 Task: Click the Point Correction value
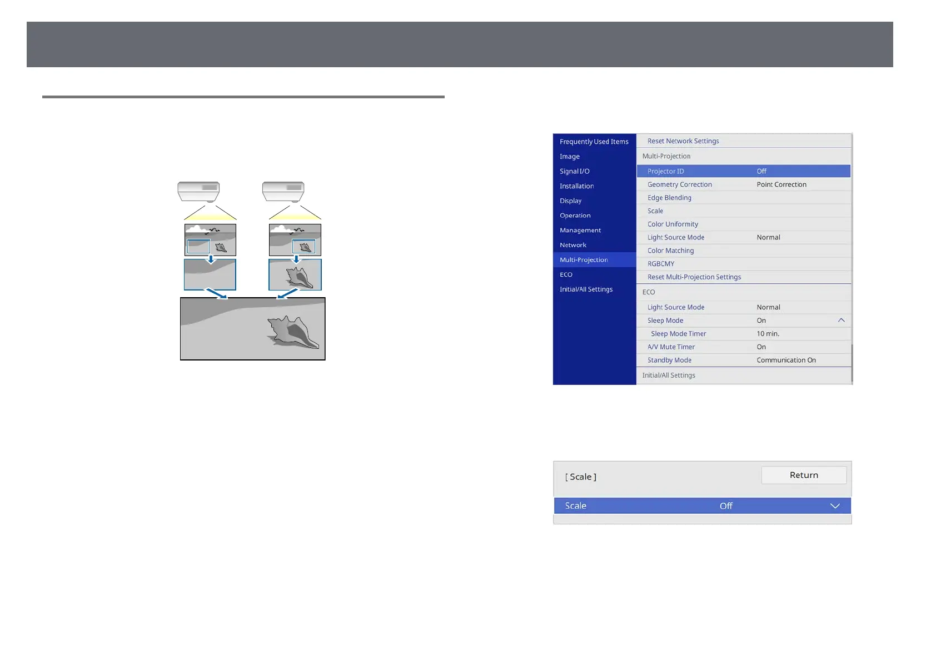tap(781, 184)
